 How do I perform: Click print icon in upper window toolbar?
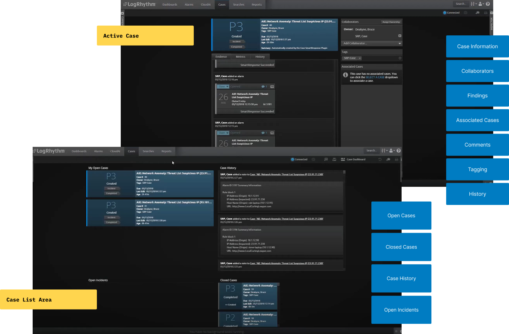click(x=486, y=13)
